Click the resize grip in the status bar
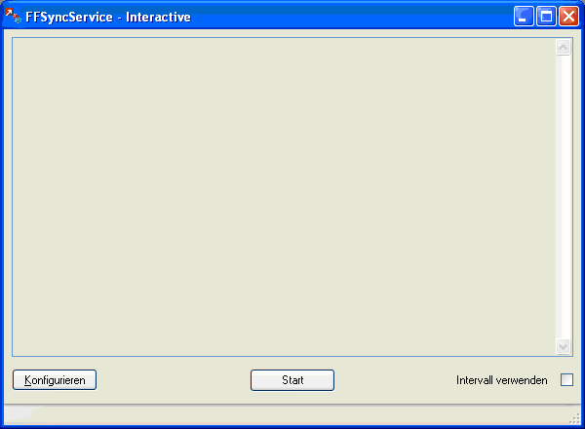The width and height of the screenshot is (585, 429). (x=575, y=419)
